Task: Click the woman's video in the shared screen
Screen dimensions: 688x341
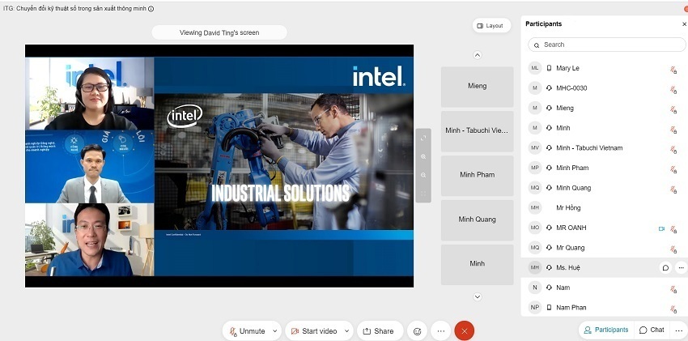Action: click(90, 93)
